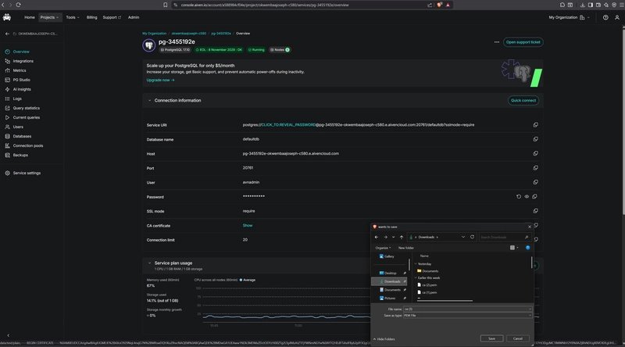Collapse the Earlier this week group

pos(416,278)
